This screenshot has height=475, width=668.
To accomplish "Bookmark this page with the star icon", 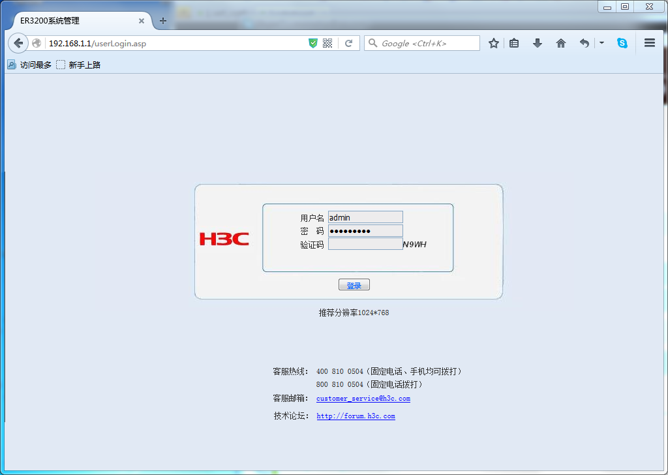I will point(494,43).
